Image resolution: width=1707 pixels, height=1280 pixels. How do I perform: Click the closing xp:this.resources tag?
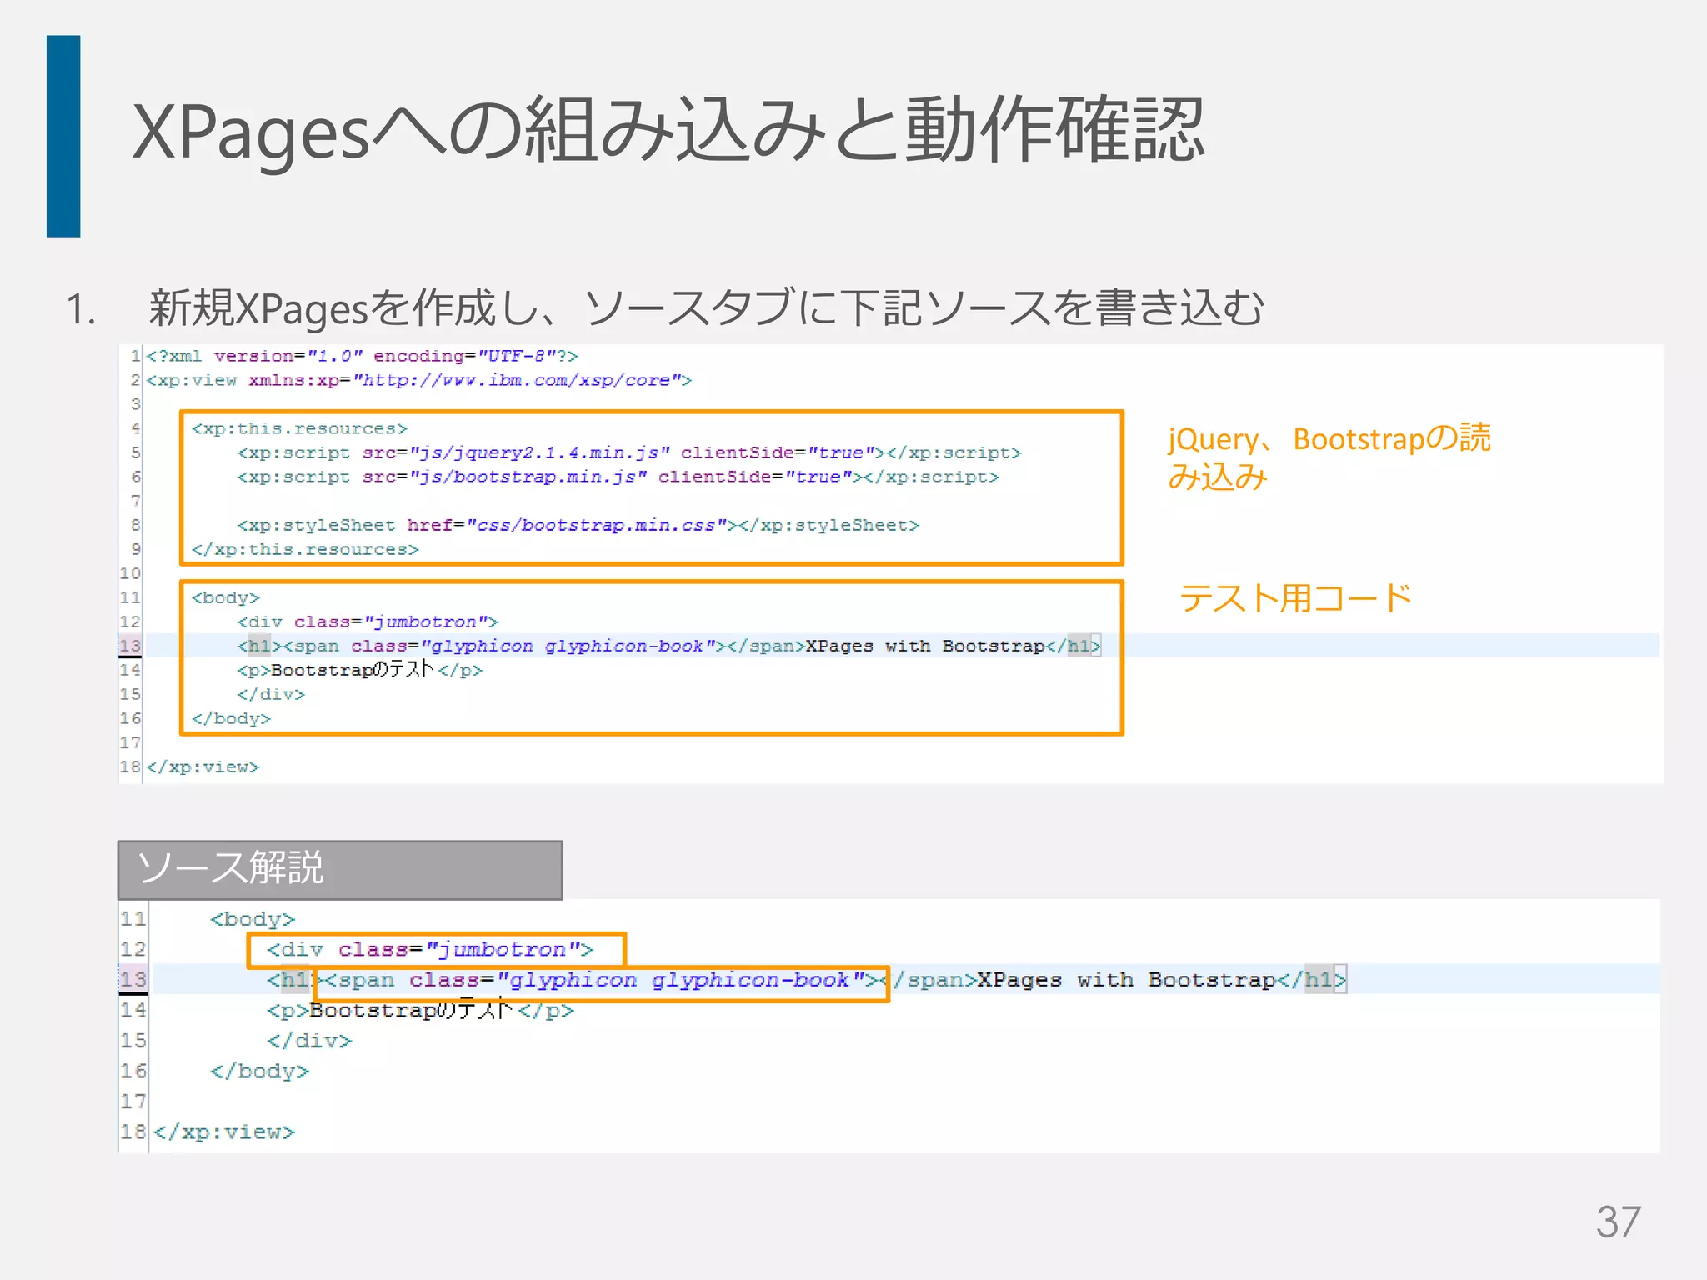click(x=305, y=549)
